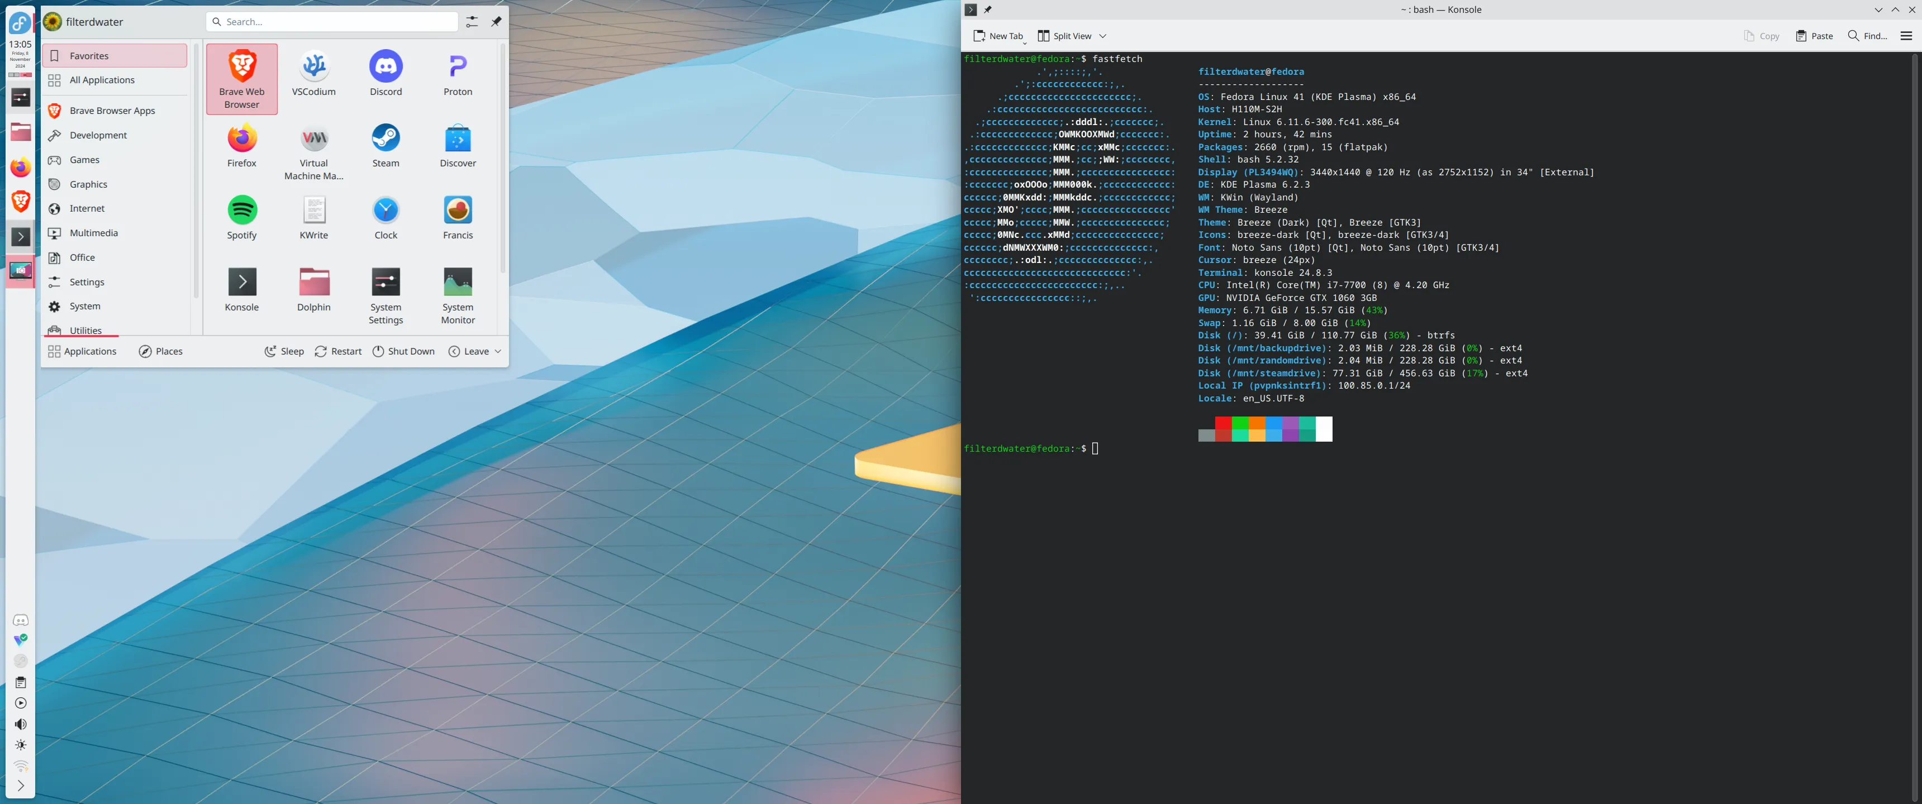Open Klipper clipboard from the system tray
The image size is (1922, 804).
pyautogui.click(x=20, y=682)
